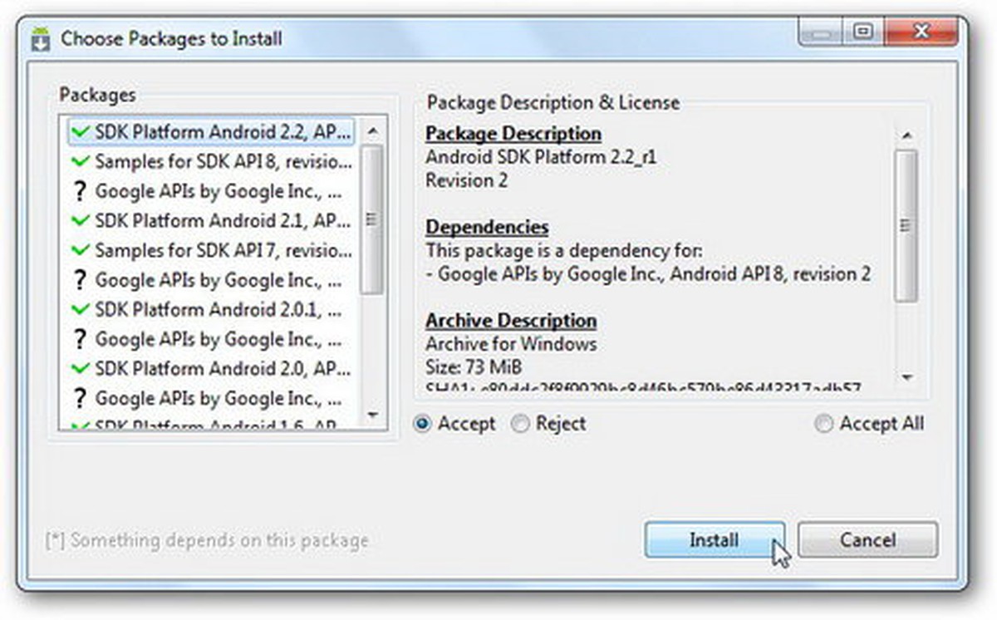The image size is (997, 620).
Task: Click the Cancel button
Action: [867, 540]
